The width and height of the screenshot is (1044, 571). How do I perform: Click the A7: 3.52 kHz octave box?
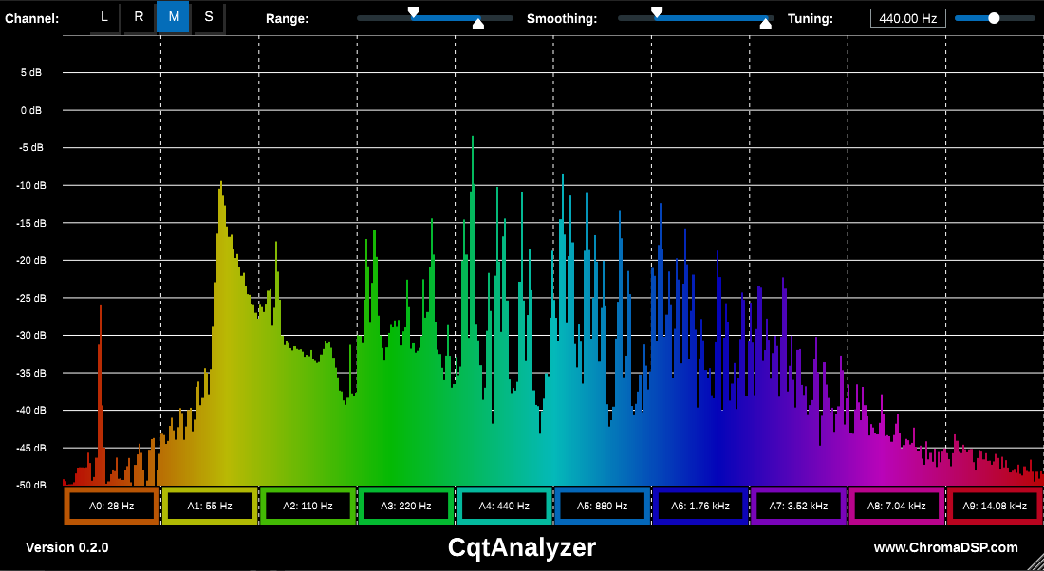[x=798, y=506]
